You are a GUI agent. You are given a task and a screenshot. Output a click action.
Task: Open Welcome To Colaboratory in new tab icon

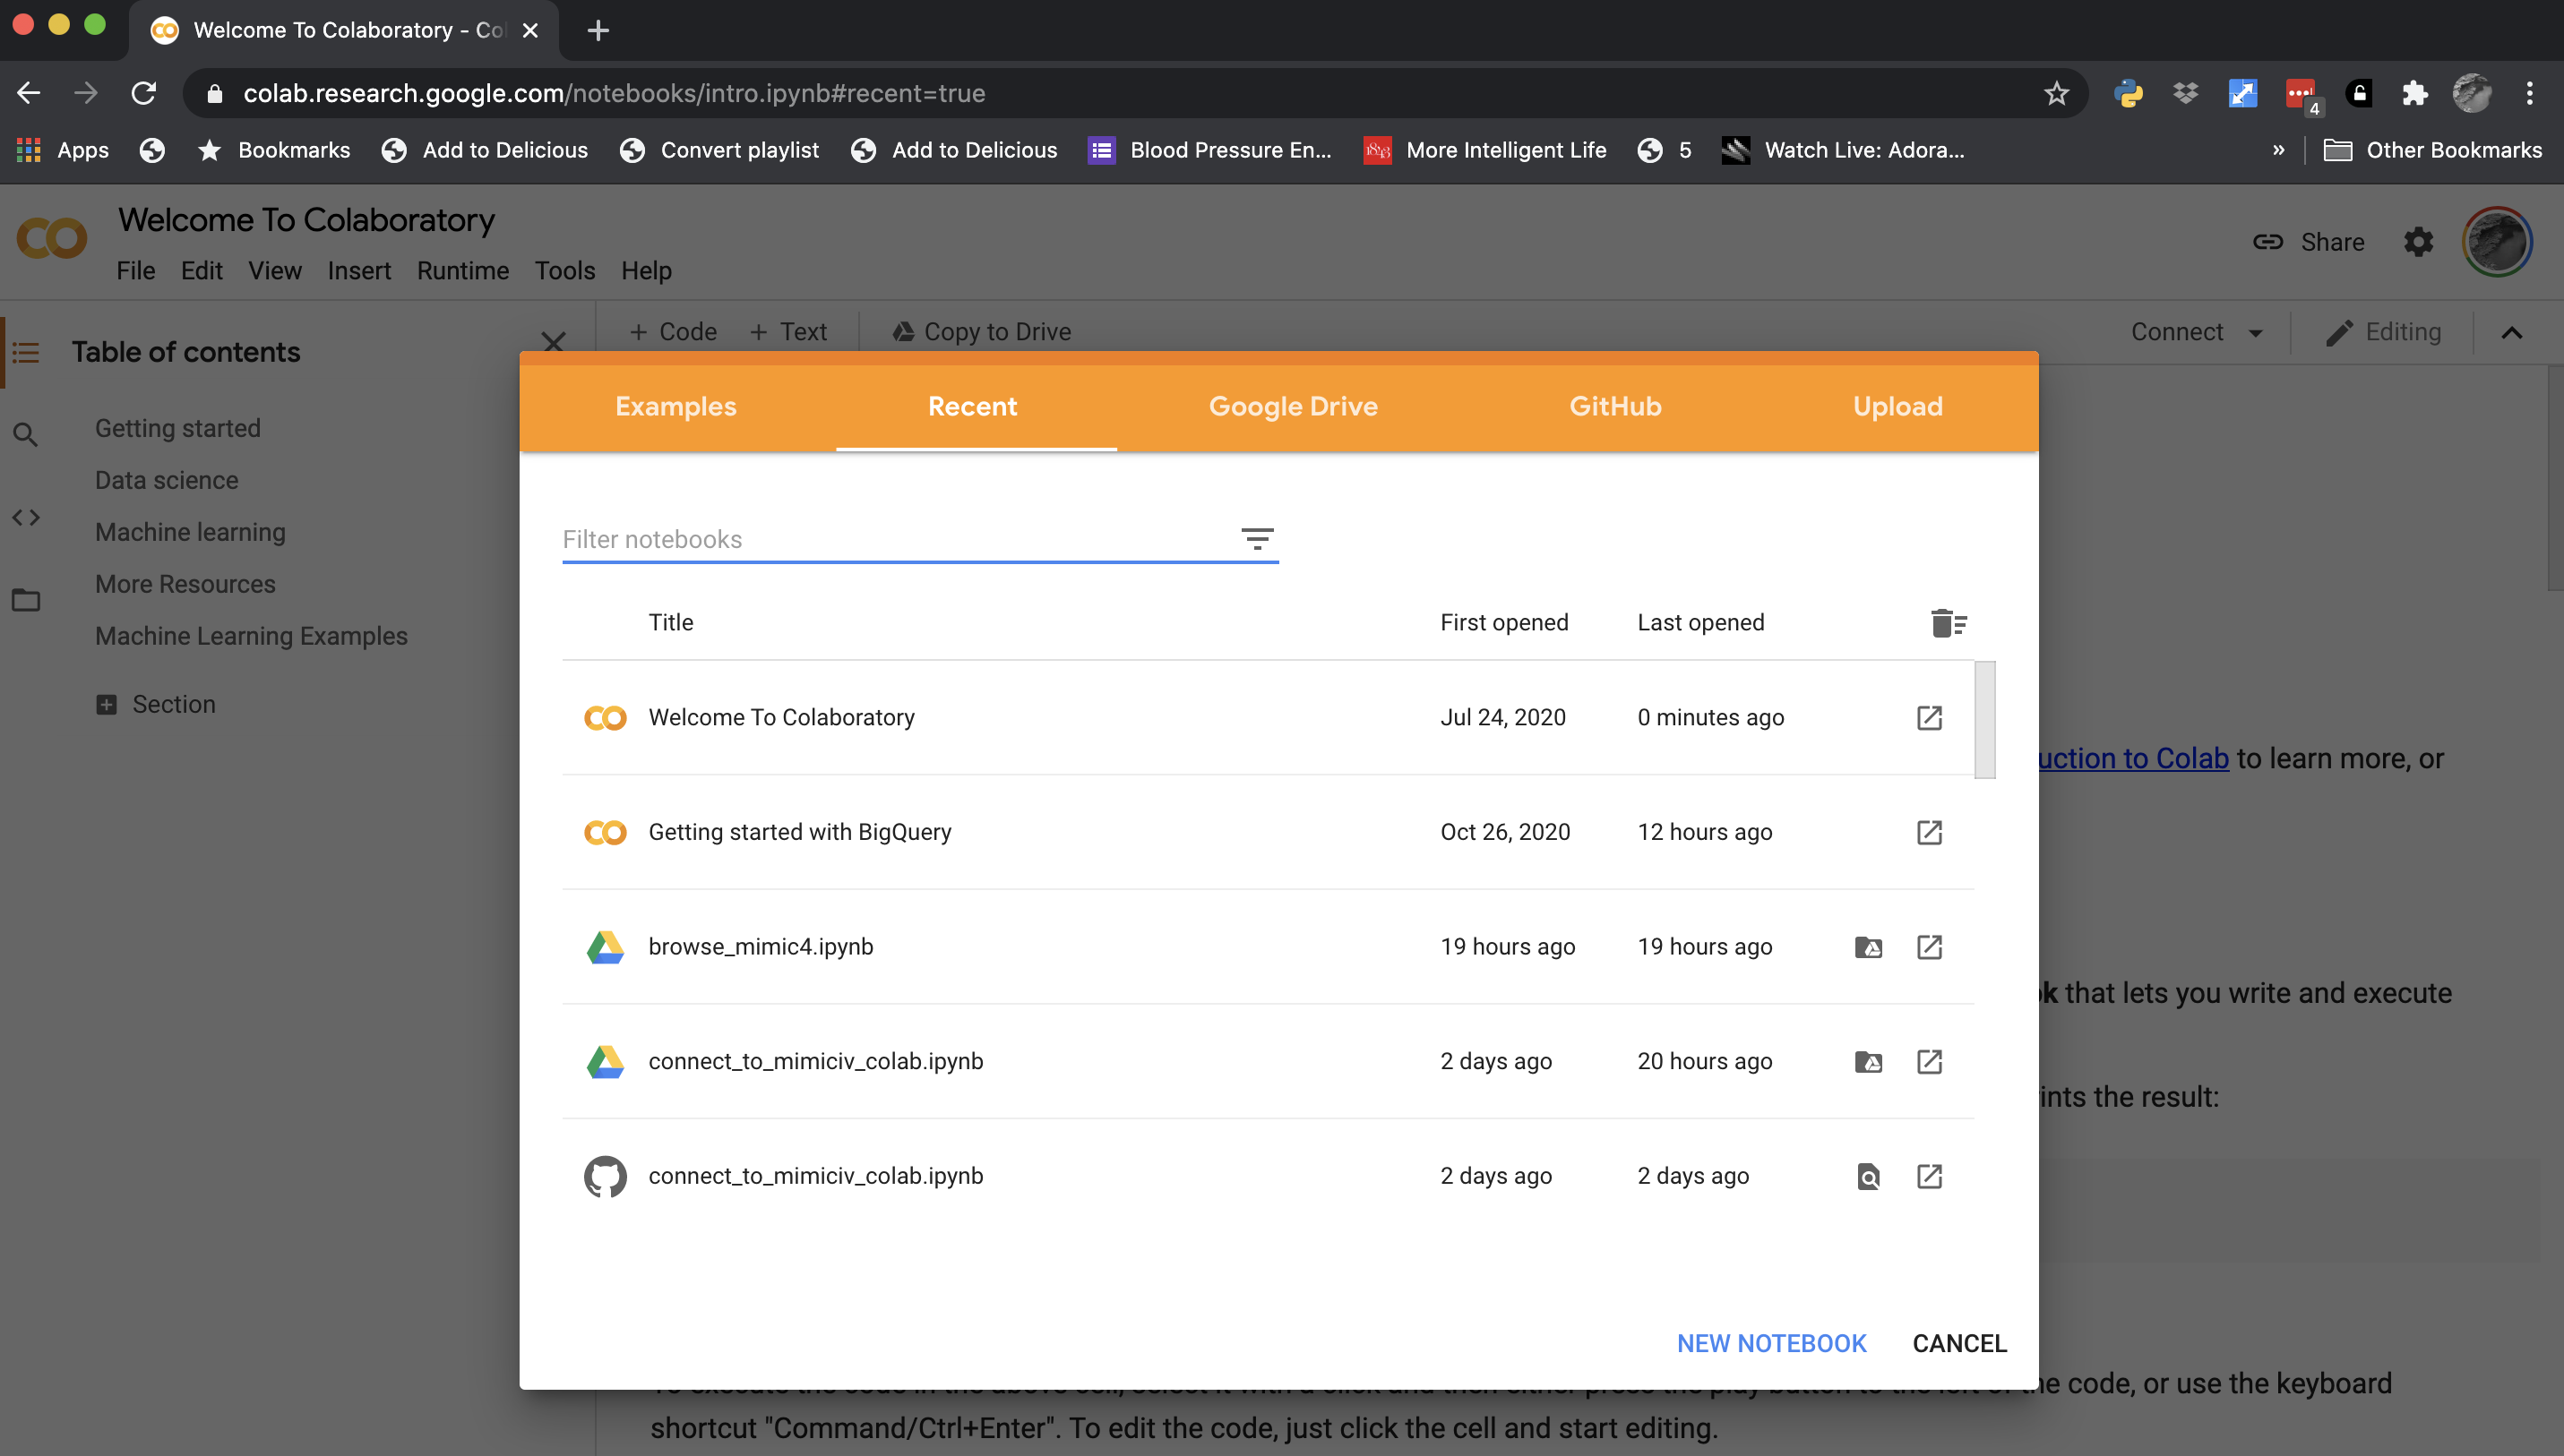(1929, 718)
